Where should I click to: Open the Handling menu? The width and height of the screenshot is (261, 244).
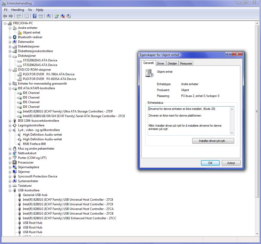click(x=18, y=10)
